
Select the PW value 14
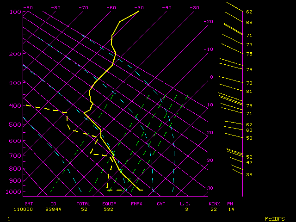click(230, 209)
